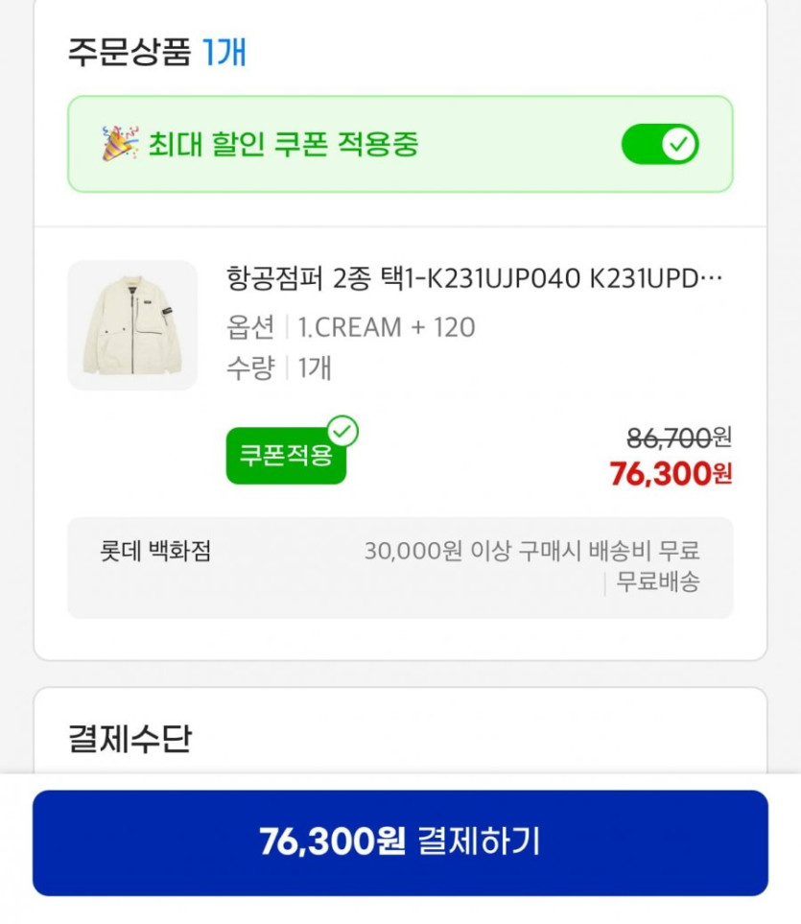
Task: Click the 결제수단 section heading
Action: (x=130, y=739)
